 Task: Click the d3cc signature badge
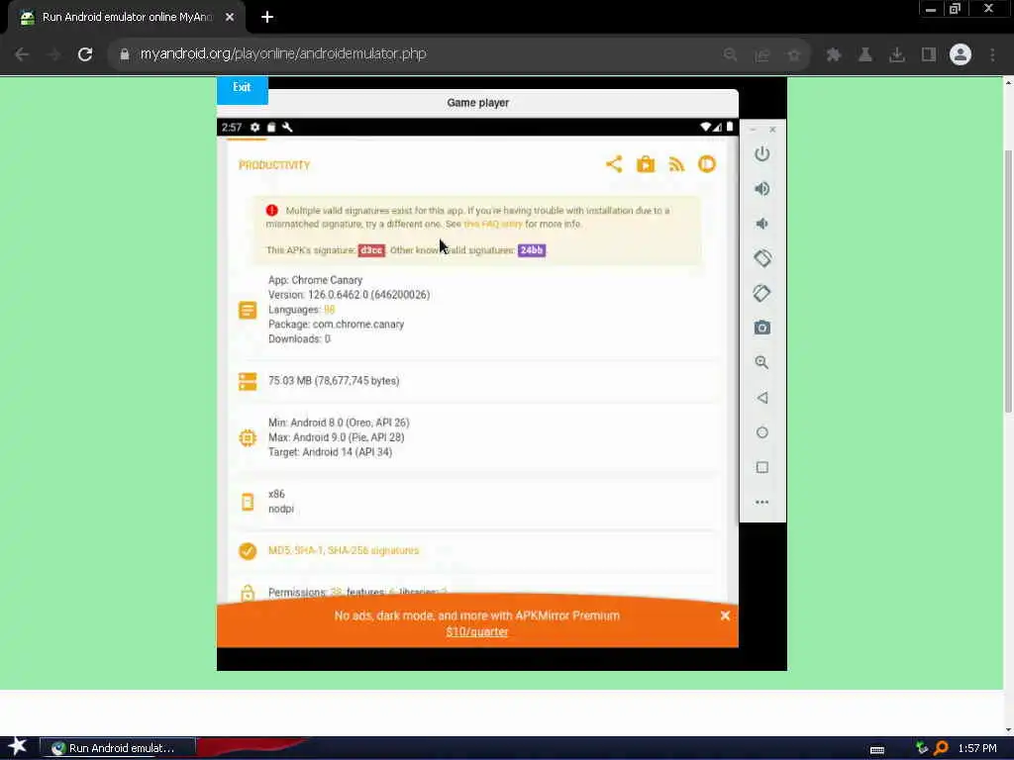371,250
